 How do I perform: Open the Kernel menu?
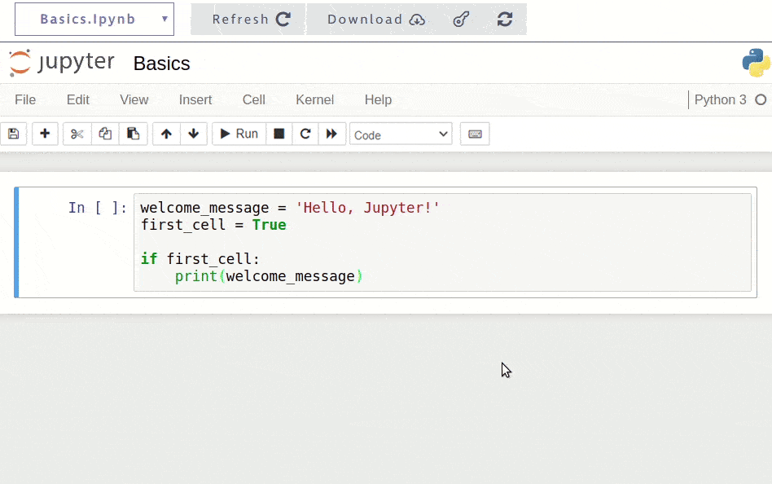[x=314, y=99]
